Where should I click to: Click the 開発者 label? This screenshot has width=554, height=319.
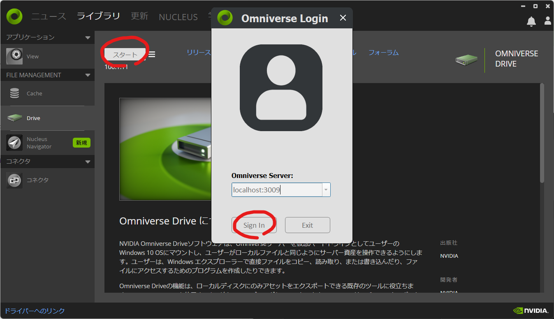click(449, 280)
